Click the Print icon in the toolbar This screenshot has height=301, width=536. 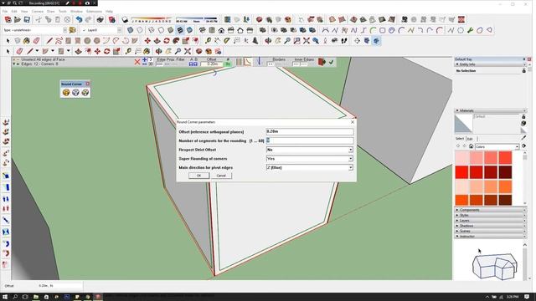click(100, 19)
